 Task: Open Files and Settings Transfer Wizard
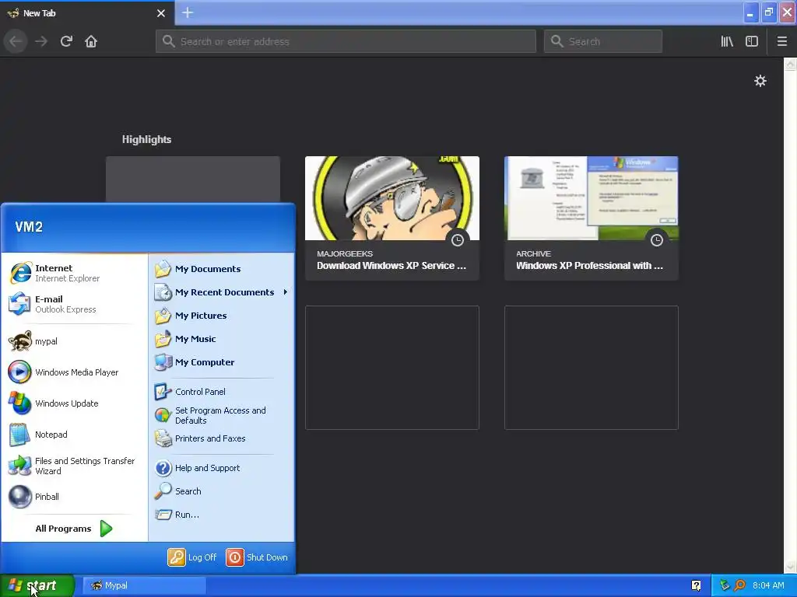pos(74,466)
